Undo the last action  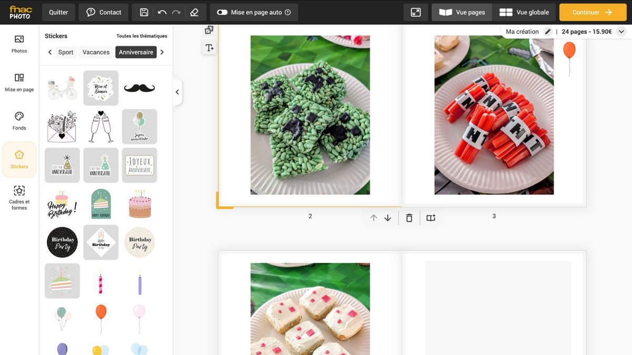(162, 12)
